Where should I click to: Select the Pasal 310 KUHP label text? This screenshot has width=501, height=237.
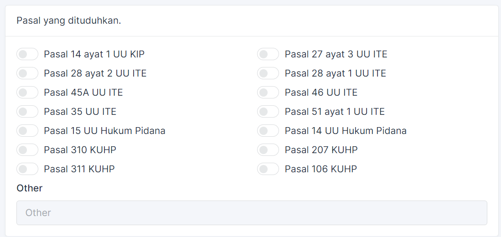[x=80, y=150]
